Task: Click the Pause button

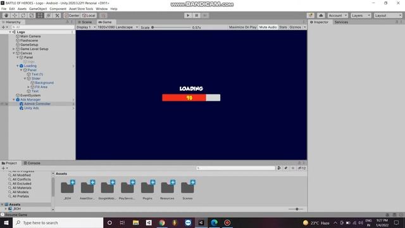Action: point(197,15)
